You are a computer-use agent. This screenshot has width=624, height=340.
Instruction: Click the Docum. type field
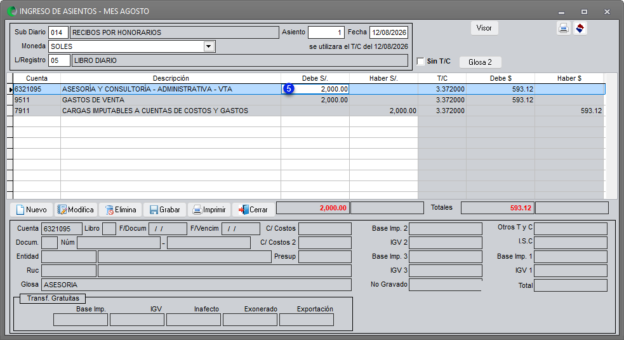[x=50, y=243]
